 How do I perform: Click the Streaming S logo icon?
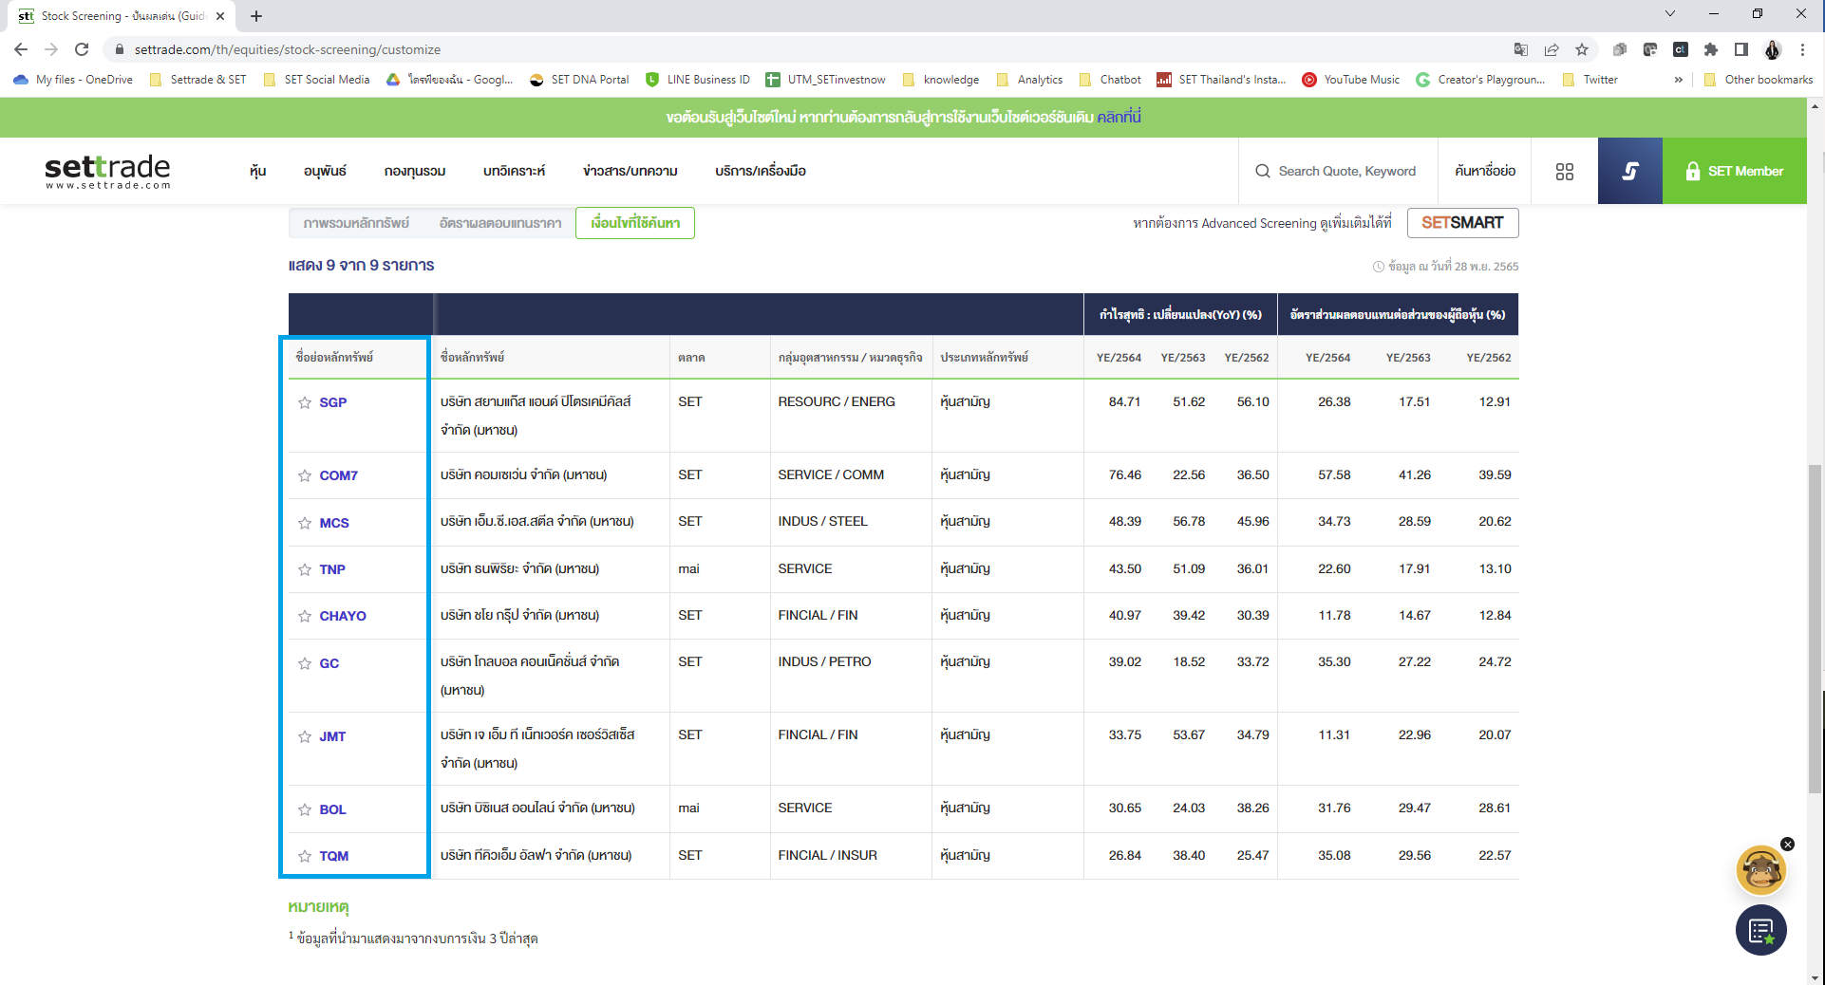(1629, 172)
